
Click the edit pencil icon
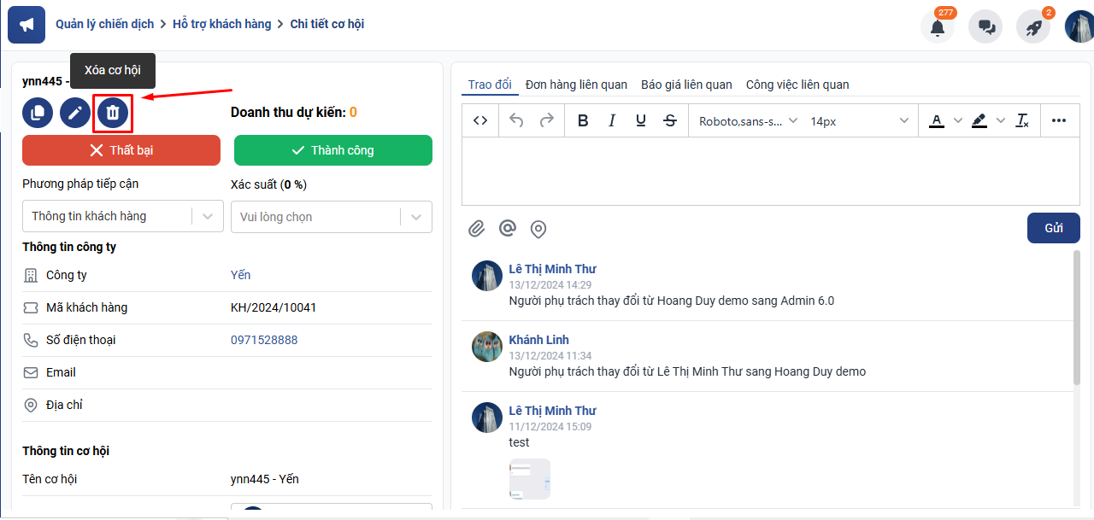tap(75, 113)
